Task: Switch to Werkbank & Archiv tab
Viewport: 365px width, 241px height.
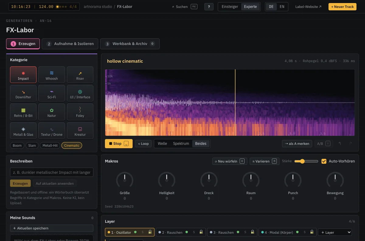Action: click(130, 44)
